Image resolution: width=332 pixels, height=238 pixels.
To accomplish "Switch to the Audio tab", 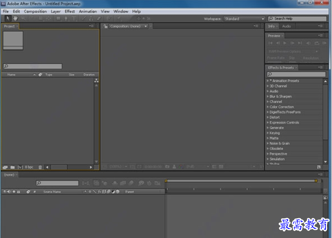I will click(287, 26).
